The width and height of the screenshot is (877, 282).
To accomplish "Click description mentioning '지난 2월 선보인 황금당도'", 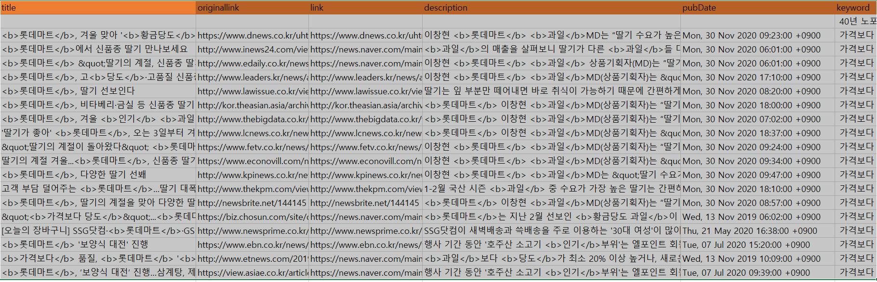I will point(551,217).
